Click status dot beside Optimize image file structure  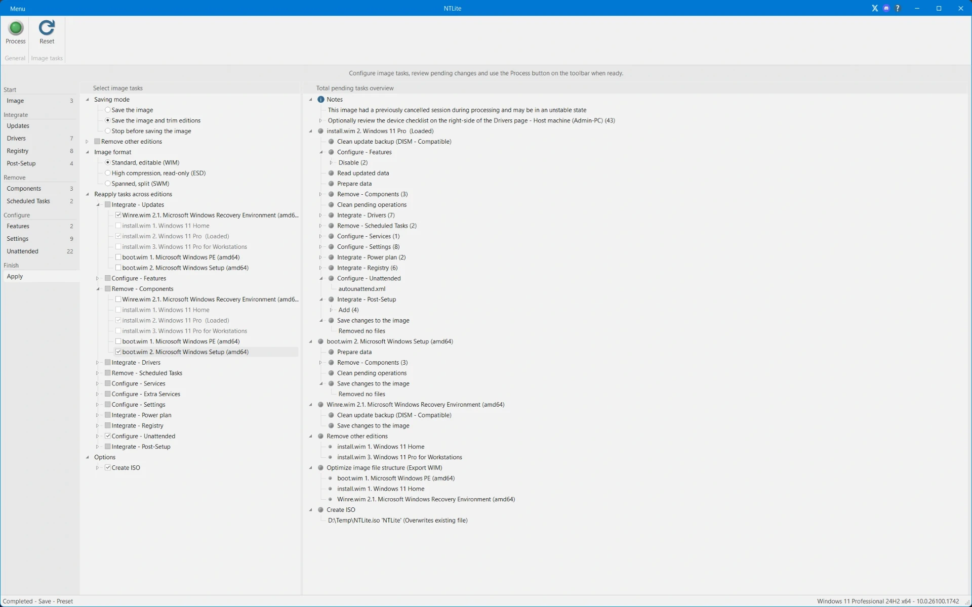[320, 468]
